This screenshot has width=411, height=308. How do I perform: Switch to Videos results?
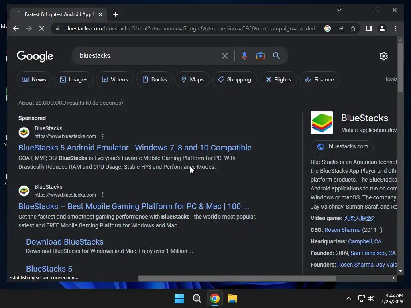click(115, 79)
